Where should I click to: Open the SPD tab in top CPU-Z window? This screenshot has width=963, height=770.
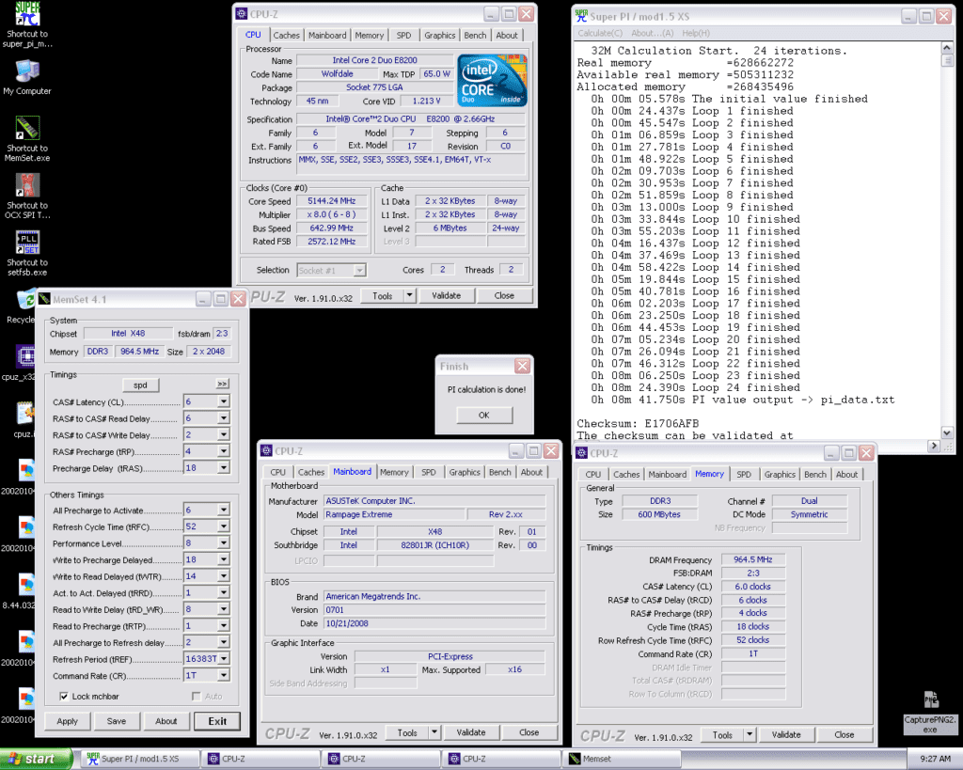tap(403, 36)
